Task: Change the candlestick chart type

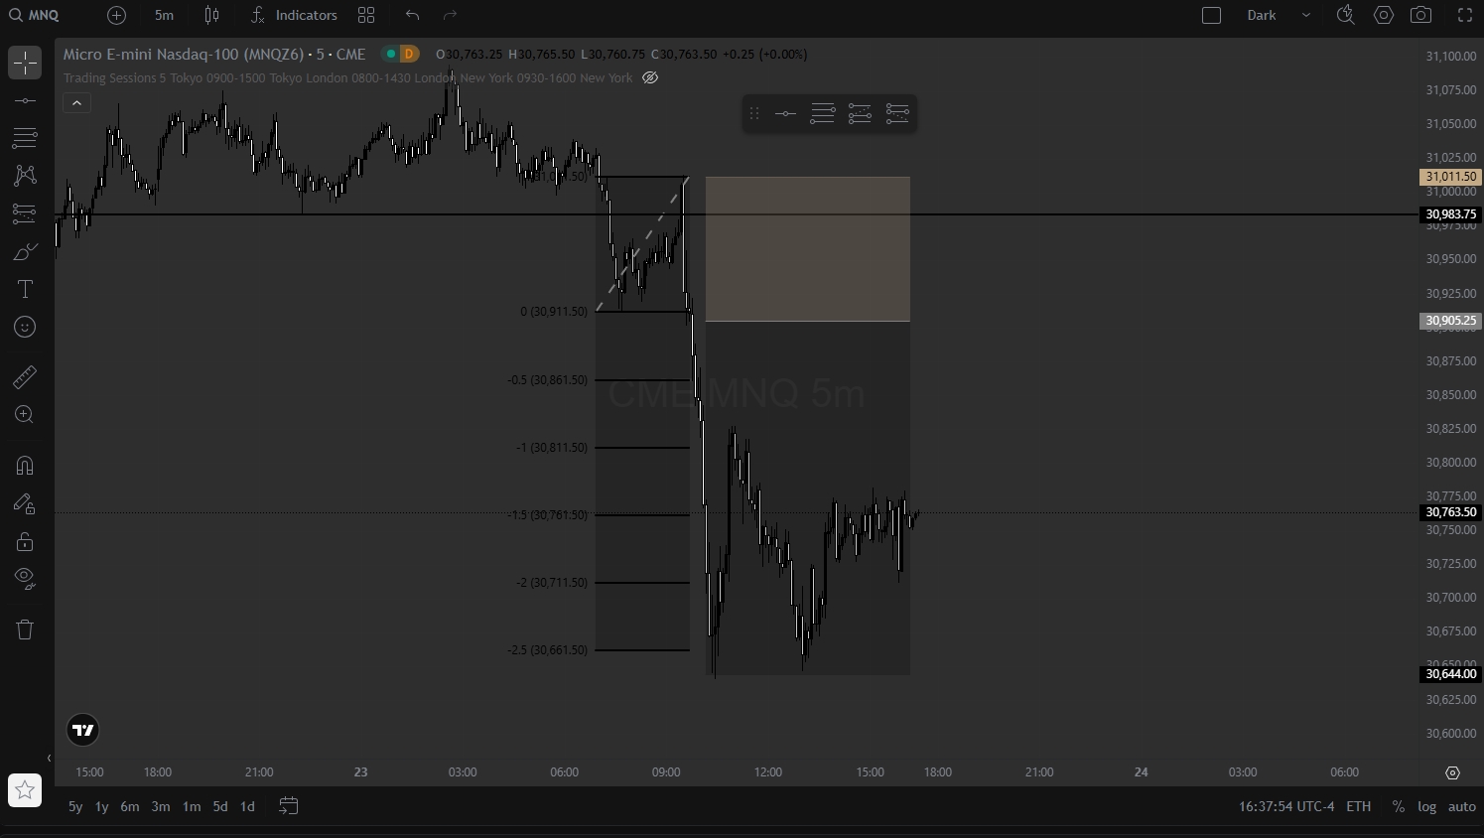Action: click(211, 15)
